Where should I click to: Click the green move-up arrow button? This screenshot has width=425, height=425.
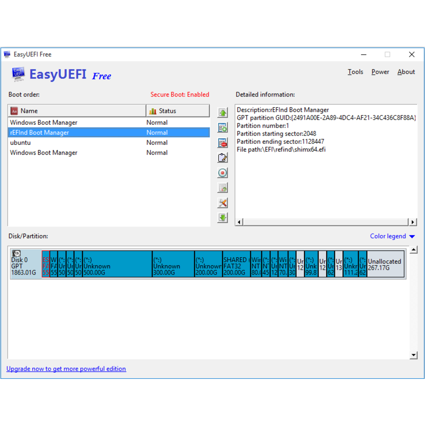[222, 113]
